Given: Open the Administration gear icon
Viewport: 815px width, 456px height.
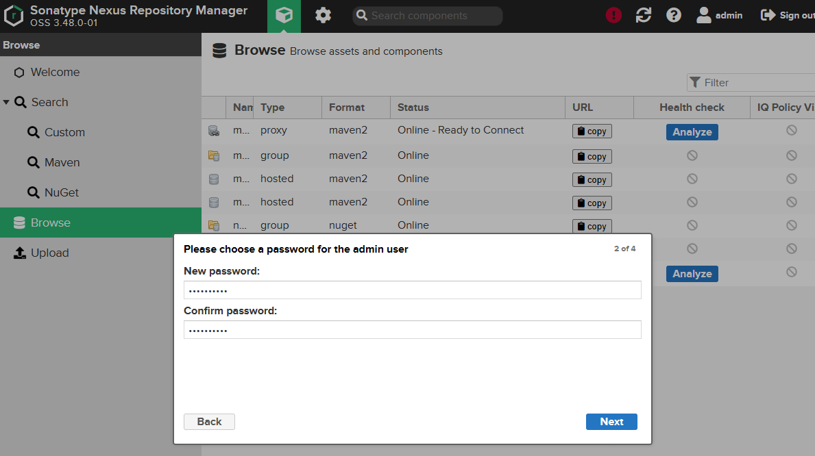Looking at the screenshot, I should click(x=323, y=16).
